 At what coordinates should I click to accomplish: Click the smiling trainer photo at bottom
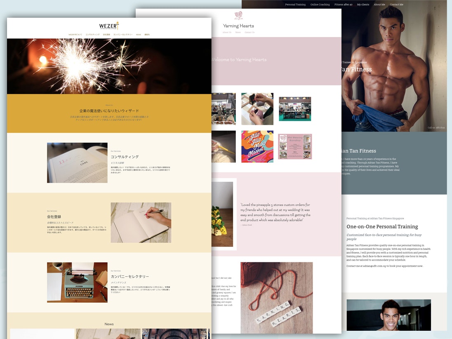[388, 315]
